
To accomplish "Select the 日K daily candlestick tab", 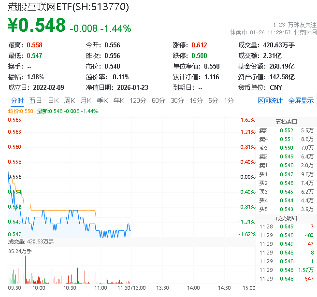I will click(x=53, y=100).
